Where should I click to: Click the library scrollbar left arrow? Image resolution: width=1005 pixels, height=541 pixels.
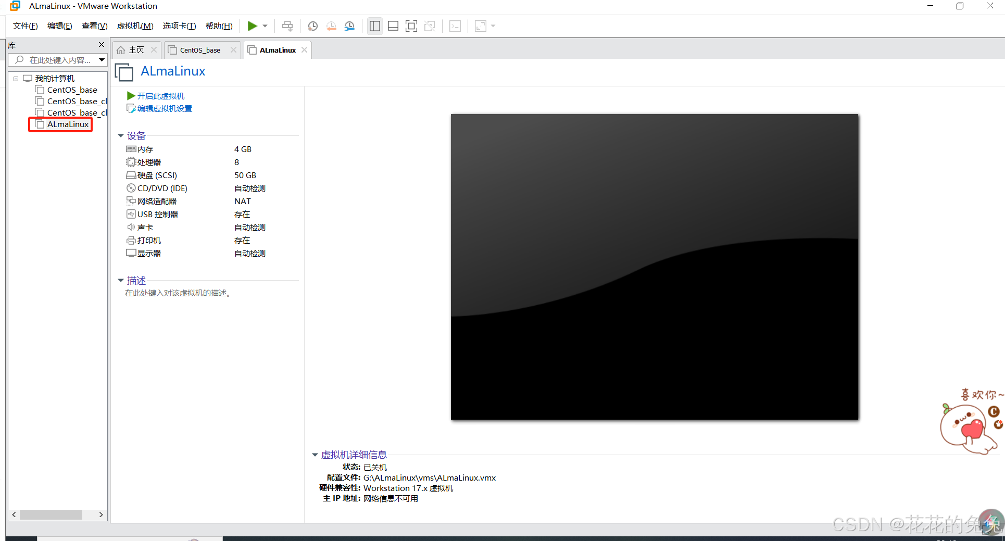point(14,514)
